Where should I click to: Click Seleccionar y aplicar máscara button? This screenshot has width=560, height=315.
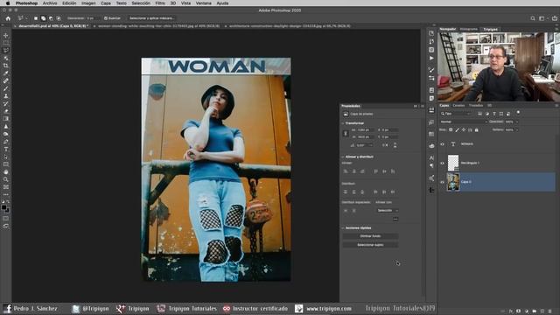[x=151, y=18]
